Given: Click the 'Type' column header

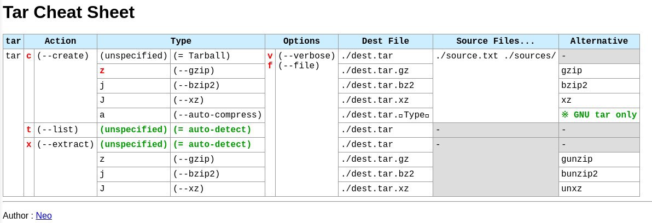Looking at the screenshot, I should [181, 41].
